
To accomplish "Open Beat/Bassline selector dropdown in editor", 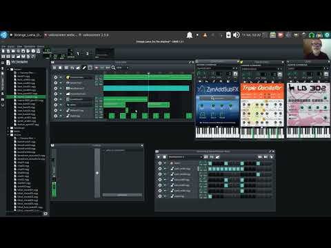I will [185, 157].
